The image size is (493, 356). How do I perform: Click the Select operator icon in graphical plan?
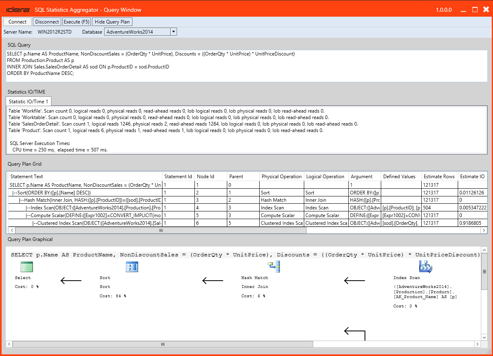click(26, 266)
